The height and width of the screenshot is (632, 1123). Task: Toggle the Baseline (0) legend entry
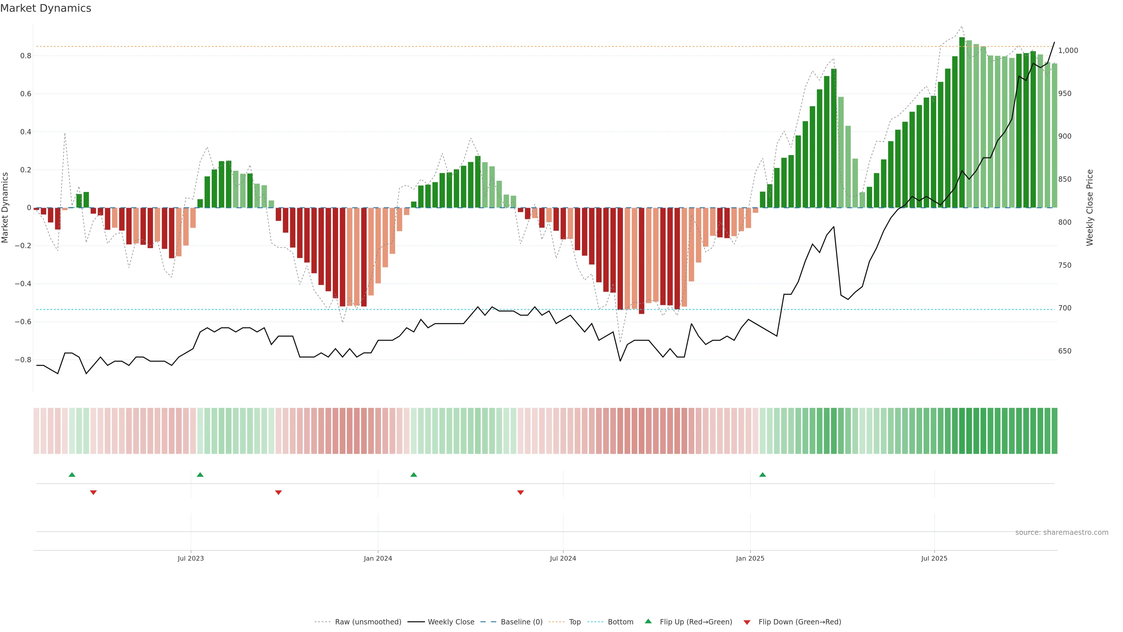[x=521, y=622]
